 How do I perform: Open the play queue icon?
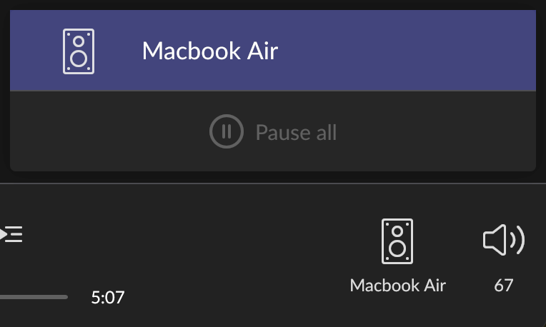click(11, 234)
